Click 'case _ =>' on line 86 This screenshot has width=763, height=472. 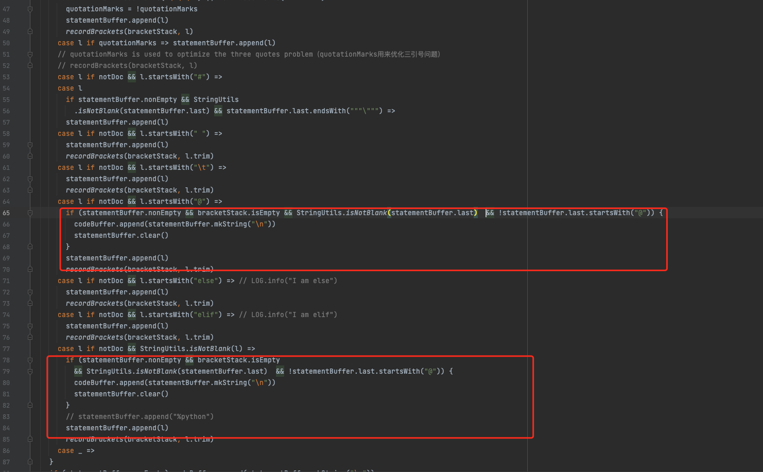[76, 451]
